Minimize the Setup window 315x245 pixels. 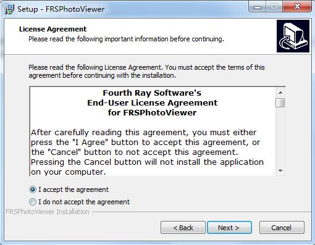[x=258, y=7]
